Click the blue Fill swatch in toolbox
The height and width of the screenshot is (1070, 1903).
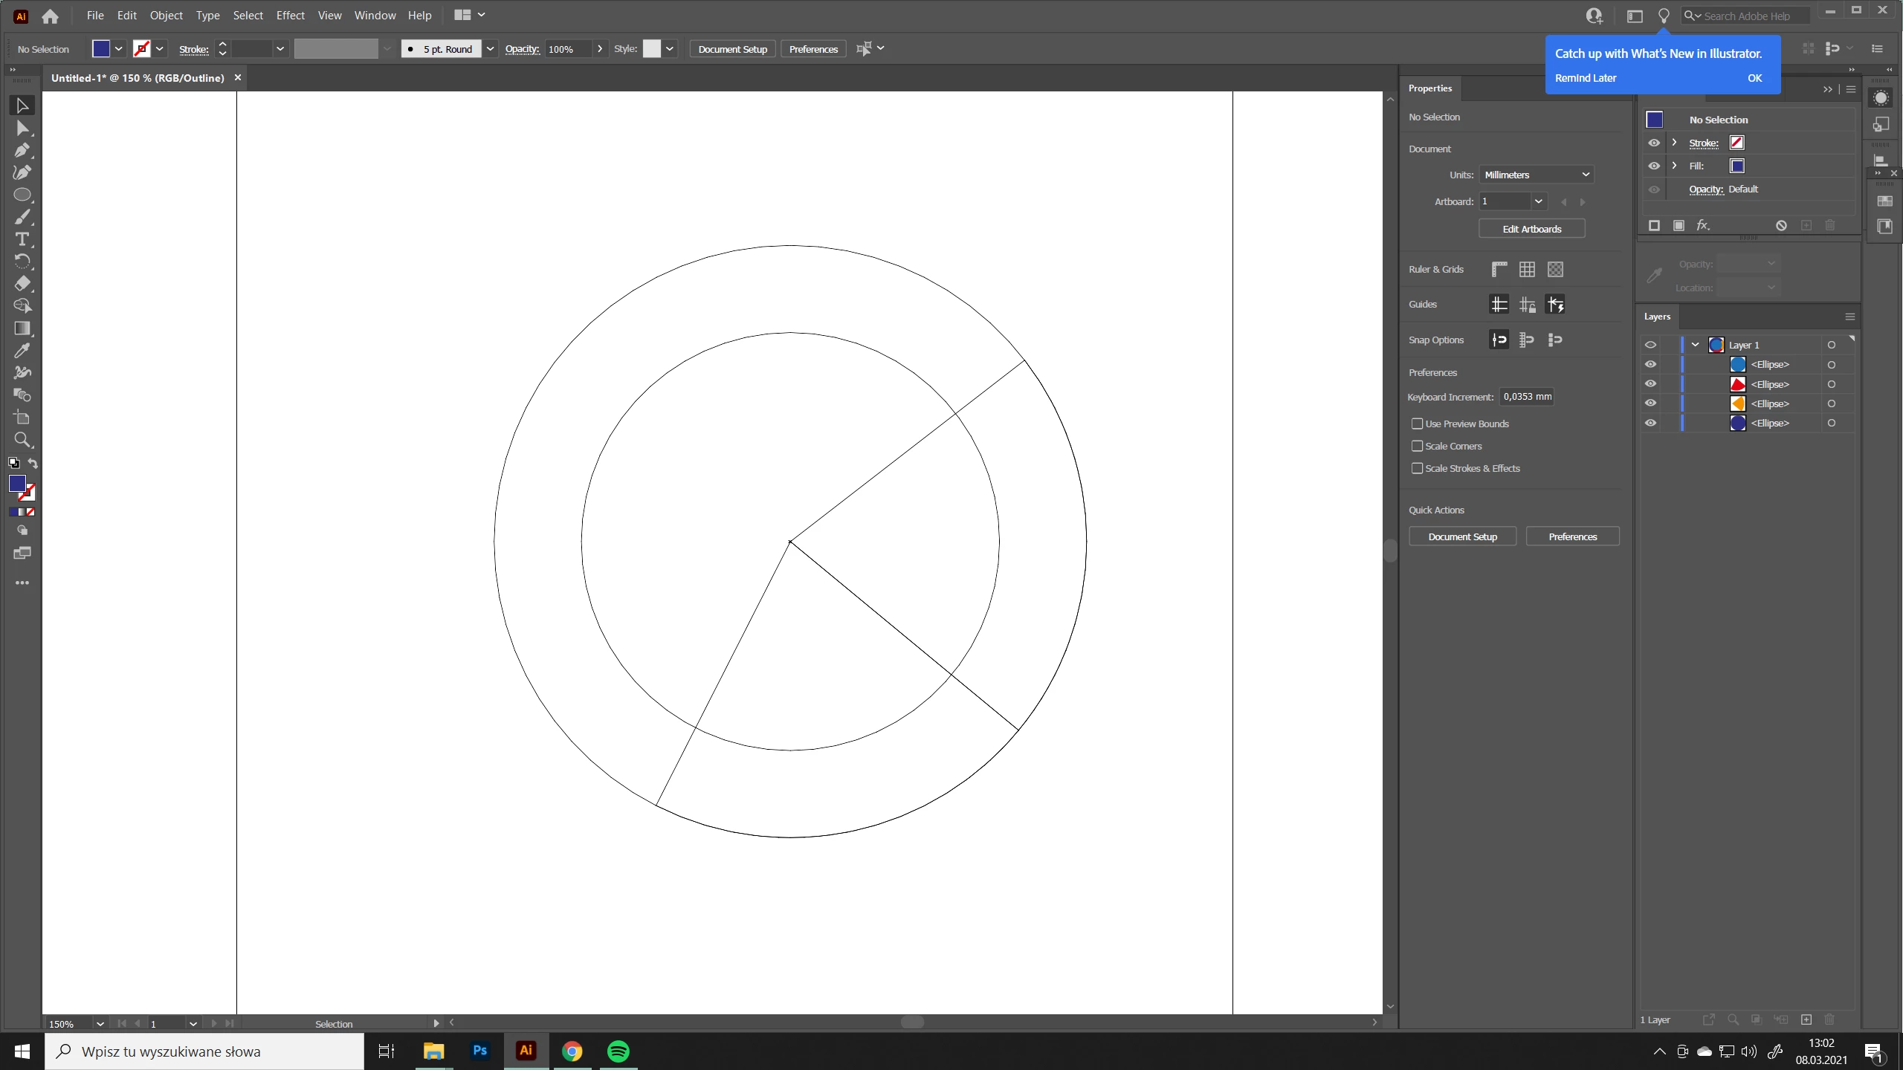(x=16, y=483)
